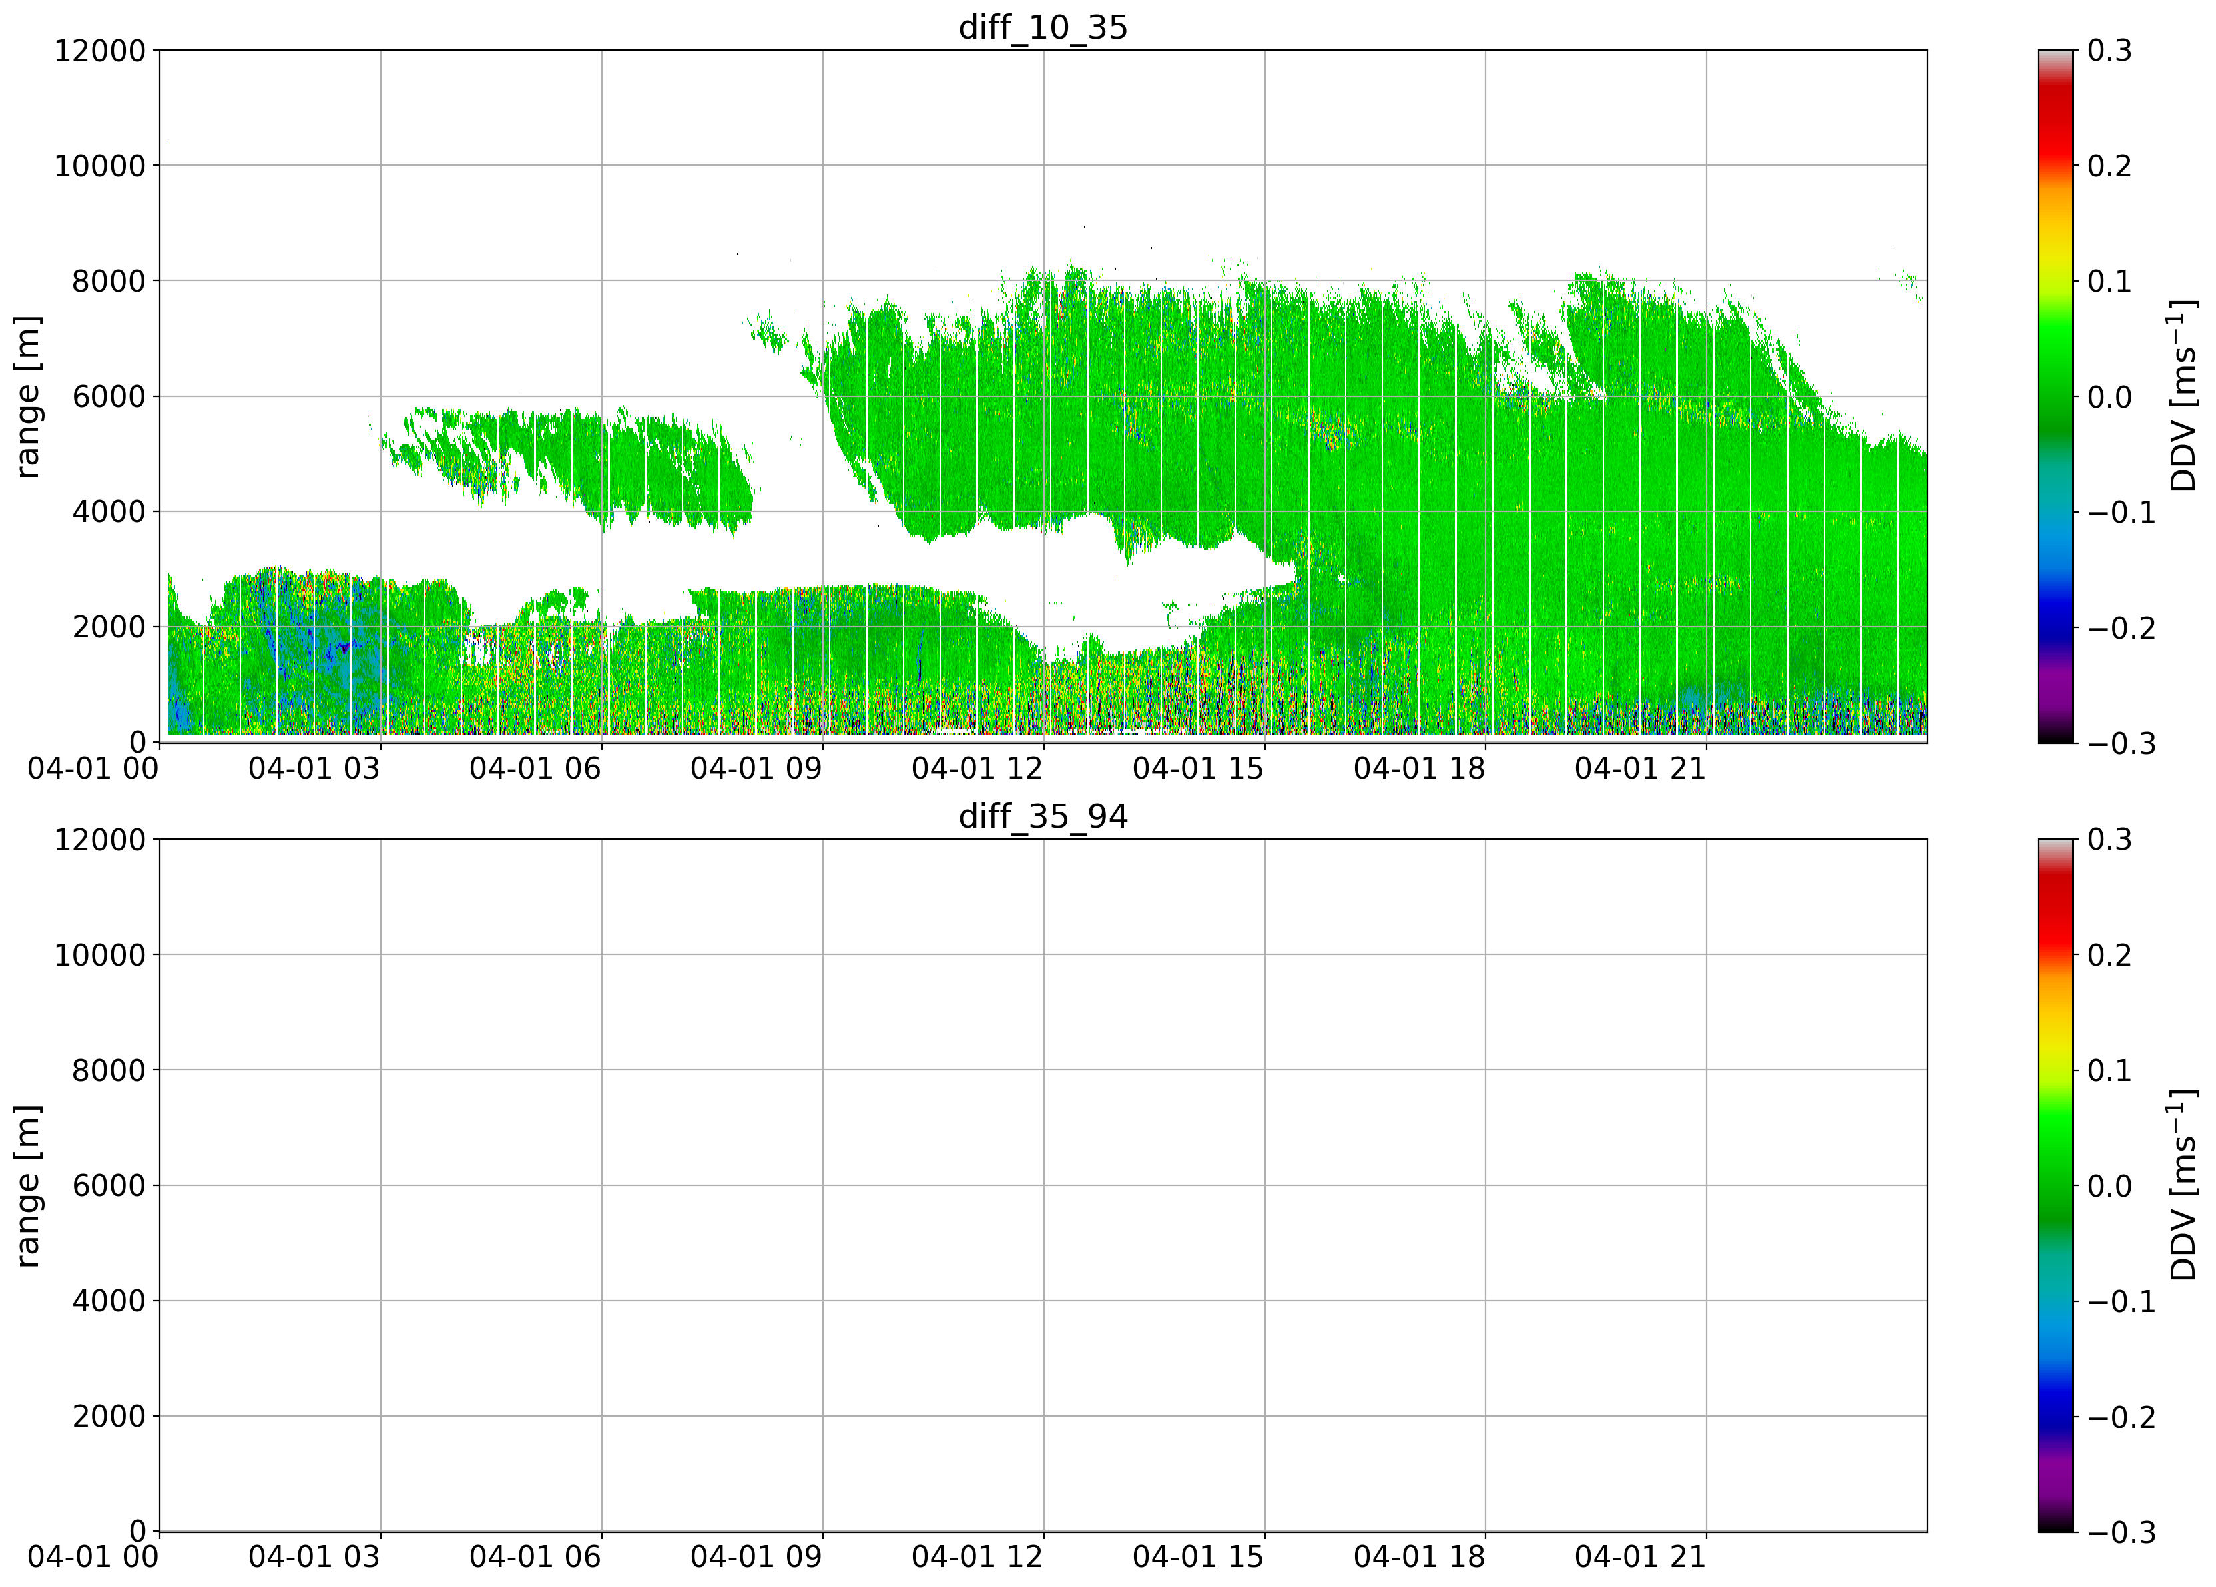Click the 2000 y-tick of diff_10_35 plot

[109, 627]
